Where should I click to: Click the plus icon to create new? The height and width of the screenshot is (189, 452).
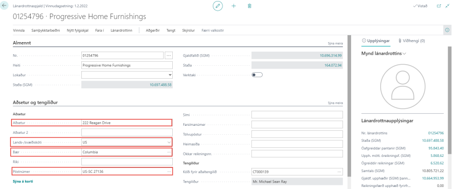tap(234, 6)
